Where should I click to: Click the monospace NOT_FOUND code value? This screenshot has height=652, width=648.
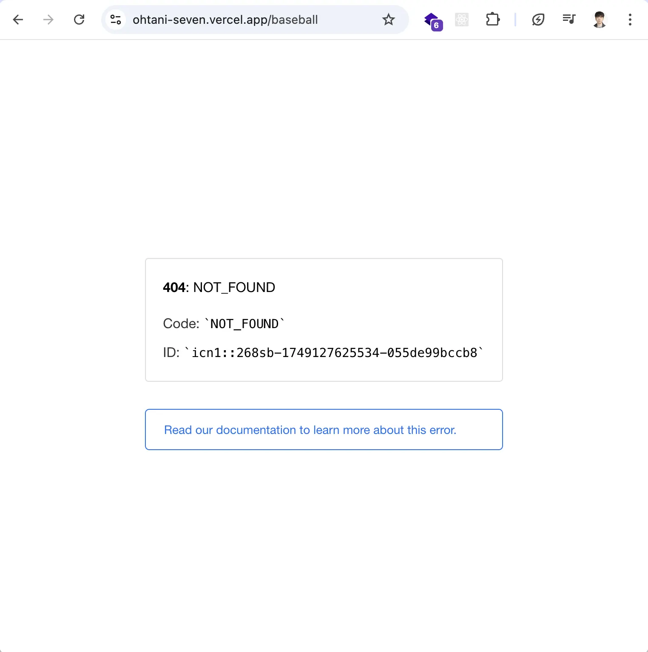point(244,324)
